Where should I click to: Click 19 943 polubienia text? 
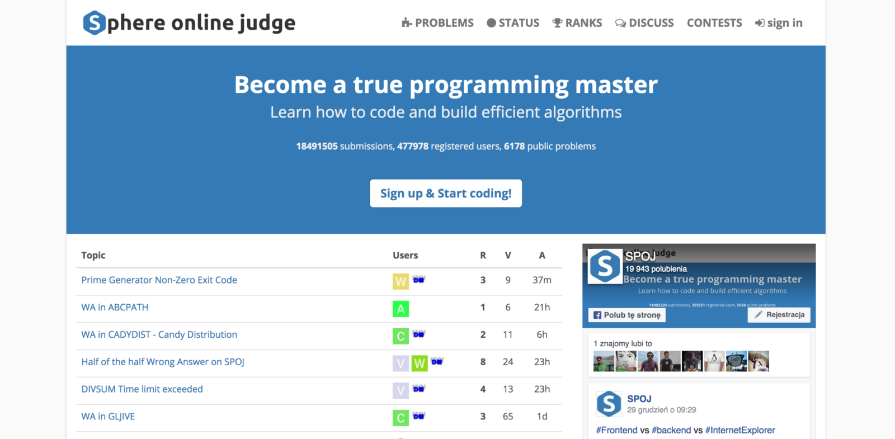pos(656,269)
